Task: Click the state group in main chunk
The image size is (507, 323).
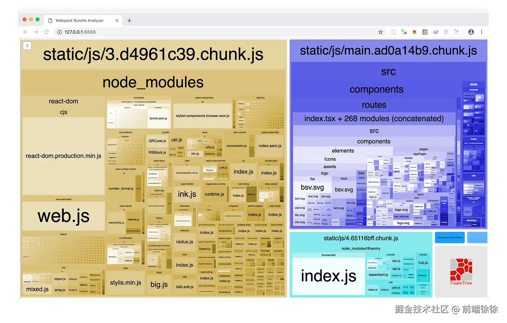Action: 474,84
